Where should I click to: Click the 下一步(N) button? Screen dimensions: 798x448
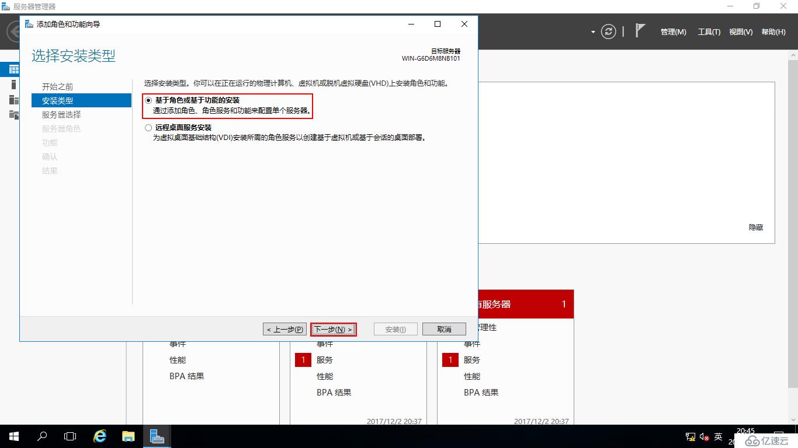click(x=334, y=329)
